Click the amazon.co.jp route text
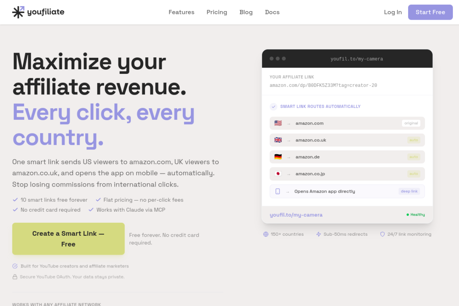Image resolution: width=459 pixels, height=306 pixels. (x=310, y=174)
